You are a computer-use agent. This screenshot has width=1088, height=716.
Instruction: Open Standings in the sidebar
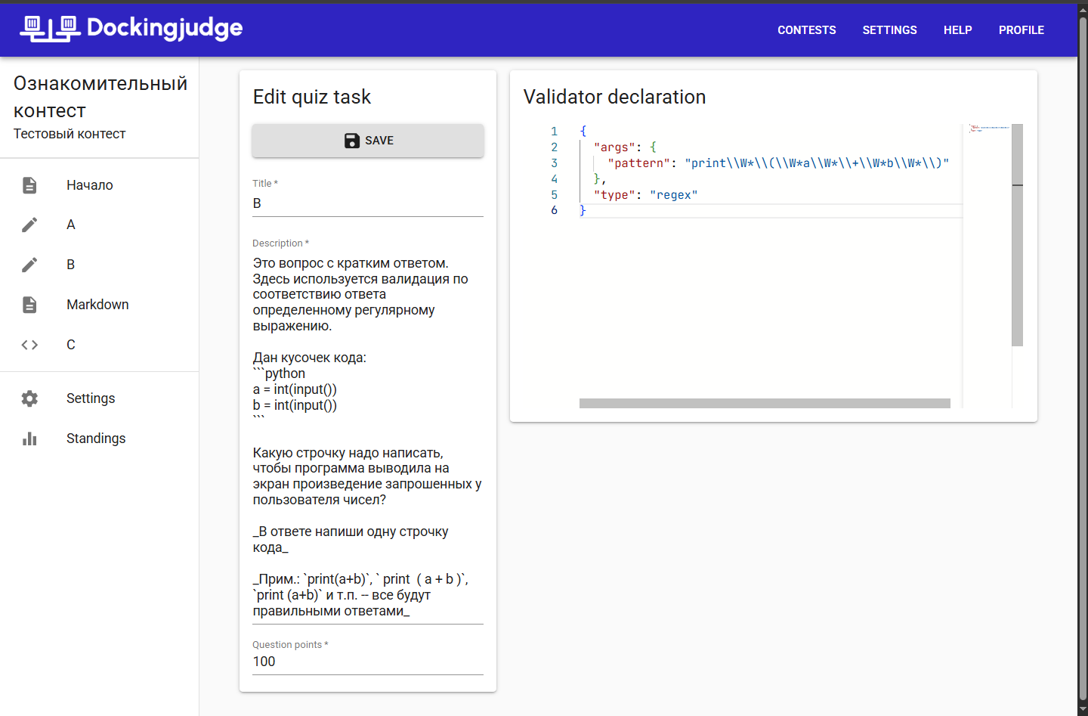[x=100, y=439]
